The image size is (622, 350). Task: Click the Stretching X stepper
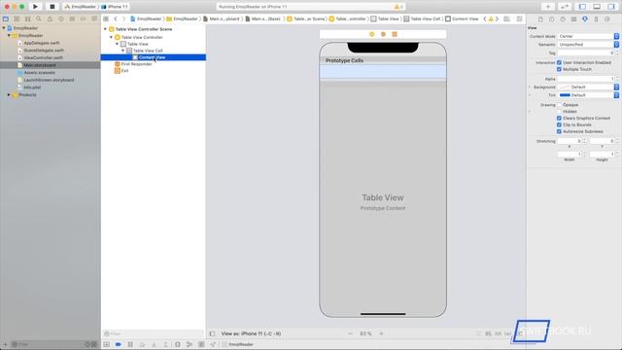[x=584, y=141]
